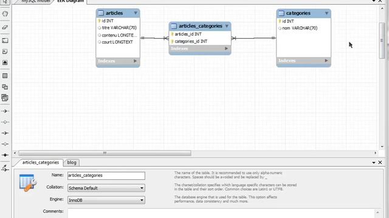Click the vertical scrollbar down arrow
This screenshot has width=389, height=218.
coord(382,147)
